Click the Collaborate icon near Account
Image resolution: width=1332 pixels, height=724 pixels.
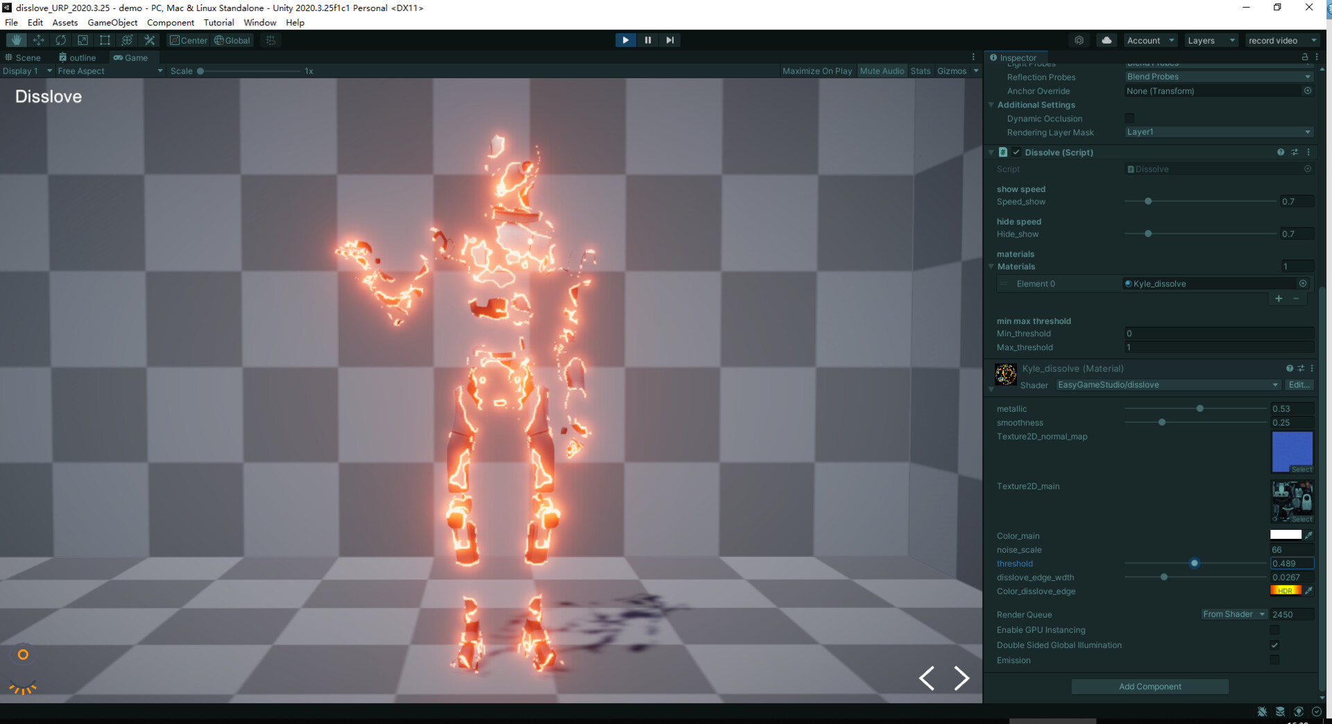(1079, 40)
